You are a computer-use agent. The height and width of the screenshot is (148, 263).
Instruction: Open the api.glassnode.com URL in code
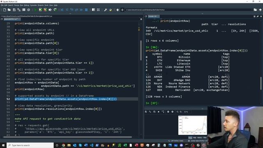(74, 129)
